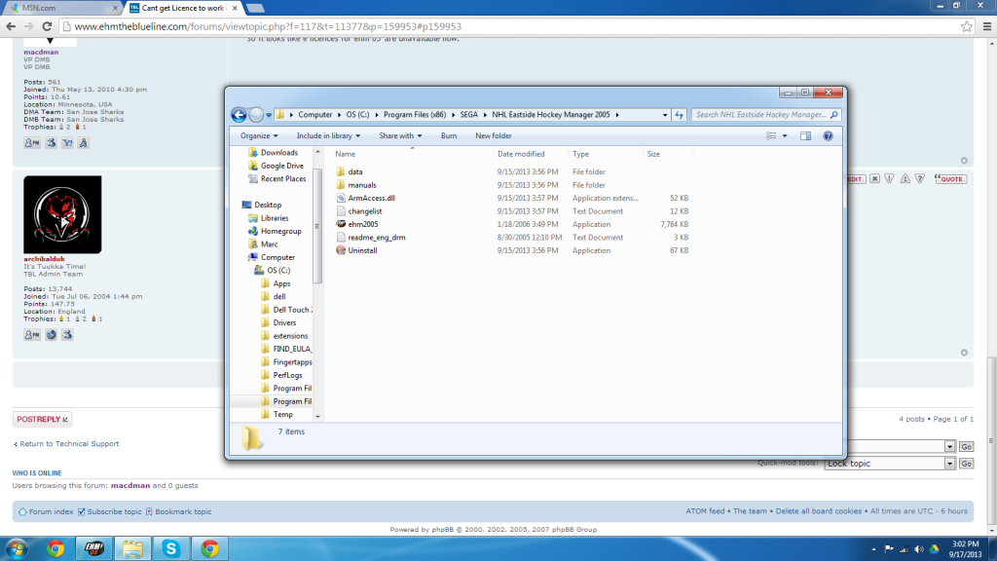This screenshot has width=997, height=561.
Task: Click Delete all board cookies link
Action: click(818, 510)
